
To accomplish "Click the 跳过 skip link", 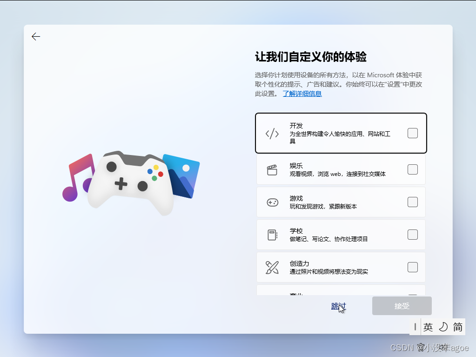I will tap(338, 306).
